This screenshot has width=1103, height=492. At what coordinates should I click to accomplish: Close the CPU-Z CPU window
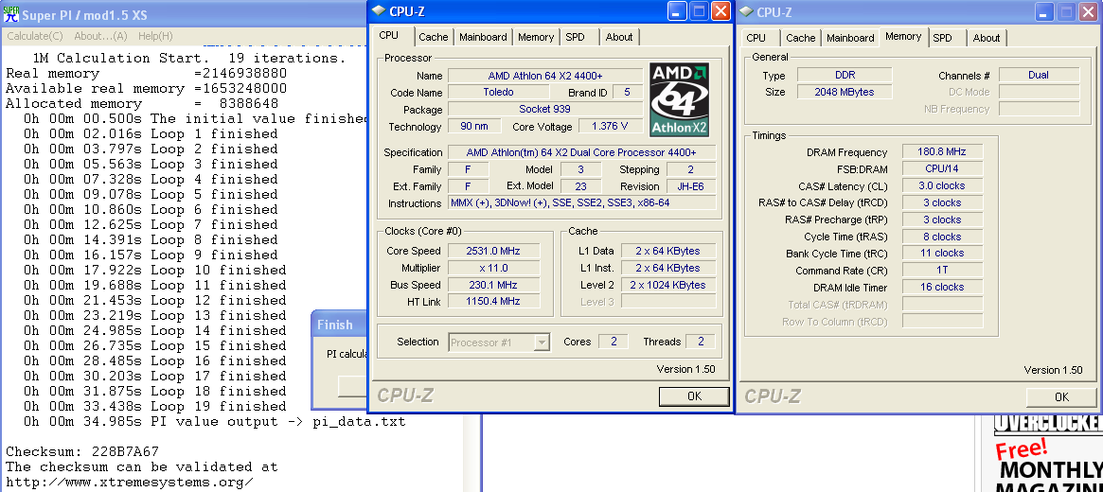point(721,11)
